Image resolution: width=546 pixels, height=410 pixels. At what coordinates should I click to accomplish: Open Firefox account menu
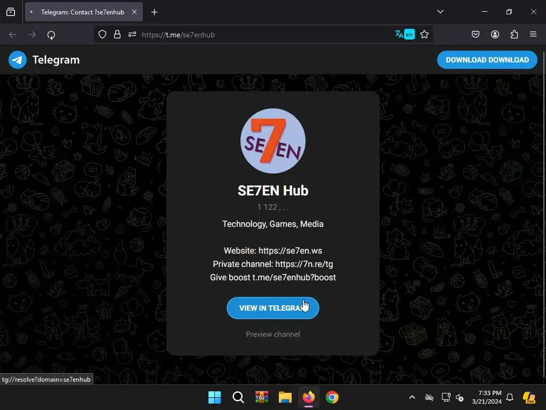point(495,34)
